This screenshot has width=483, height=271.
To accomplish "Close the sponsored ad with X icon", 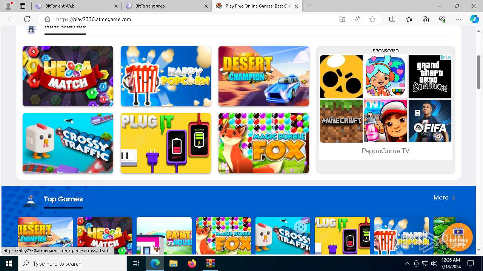I will [x=449, y=58].
